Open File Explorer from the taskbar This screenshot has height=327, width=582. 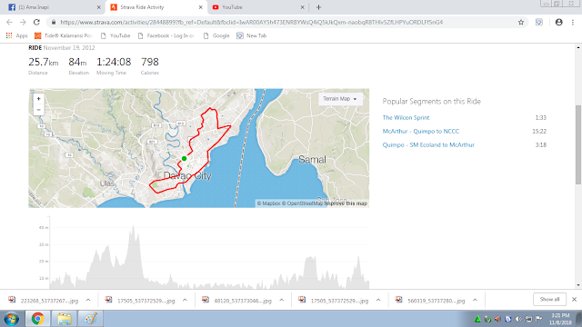(x=64, y=319)
